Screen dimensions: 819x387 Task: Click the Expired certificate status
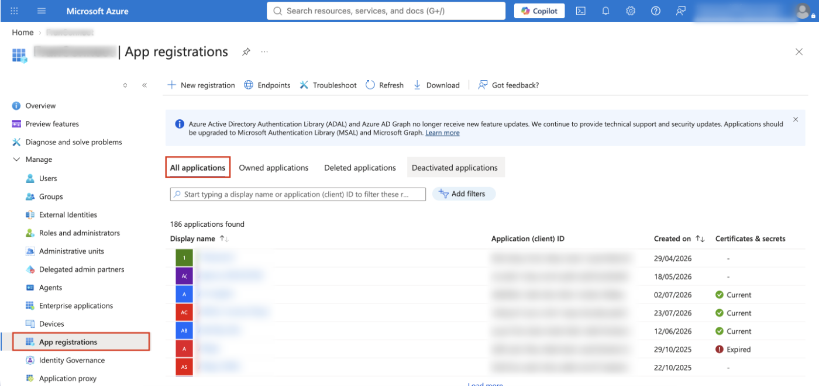tap(733, 350)
